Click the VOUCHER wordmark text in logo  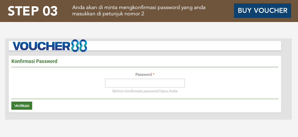click(41, 46)
